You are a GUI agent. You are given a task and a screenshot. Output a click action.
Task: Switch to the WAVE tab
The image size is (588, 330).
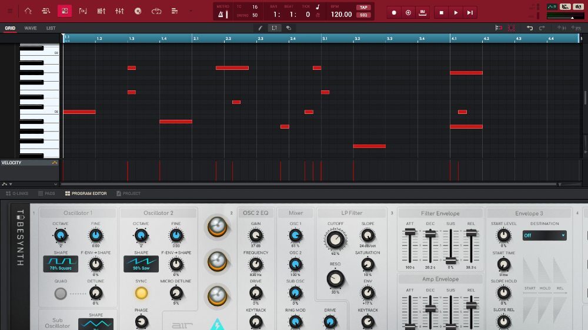pyautogui.click(x=31, y=28)
